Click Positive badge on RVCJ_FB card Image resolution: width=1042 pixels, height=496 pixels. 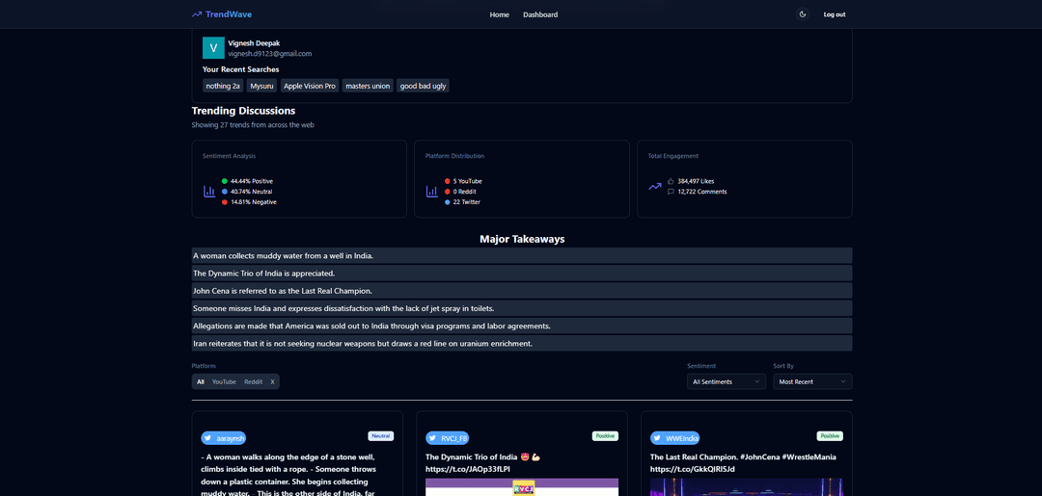(x=605, y=436)
